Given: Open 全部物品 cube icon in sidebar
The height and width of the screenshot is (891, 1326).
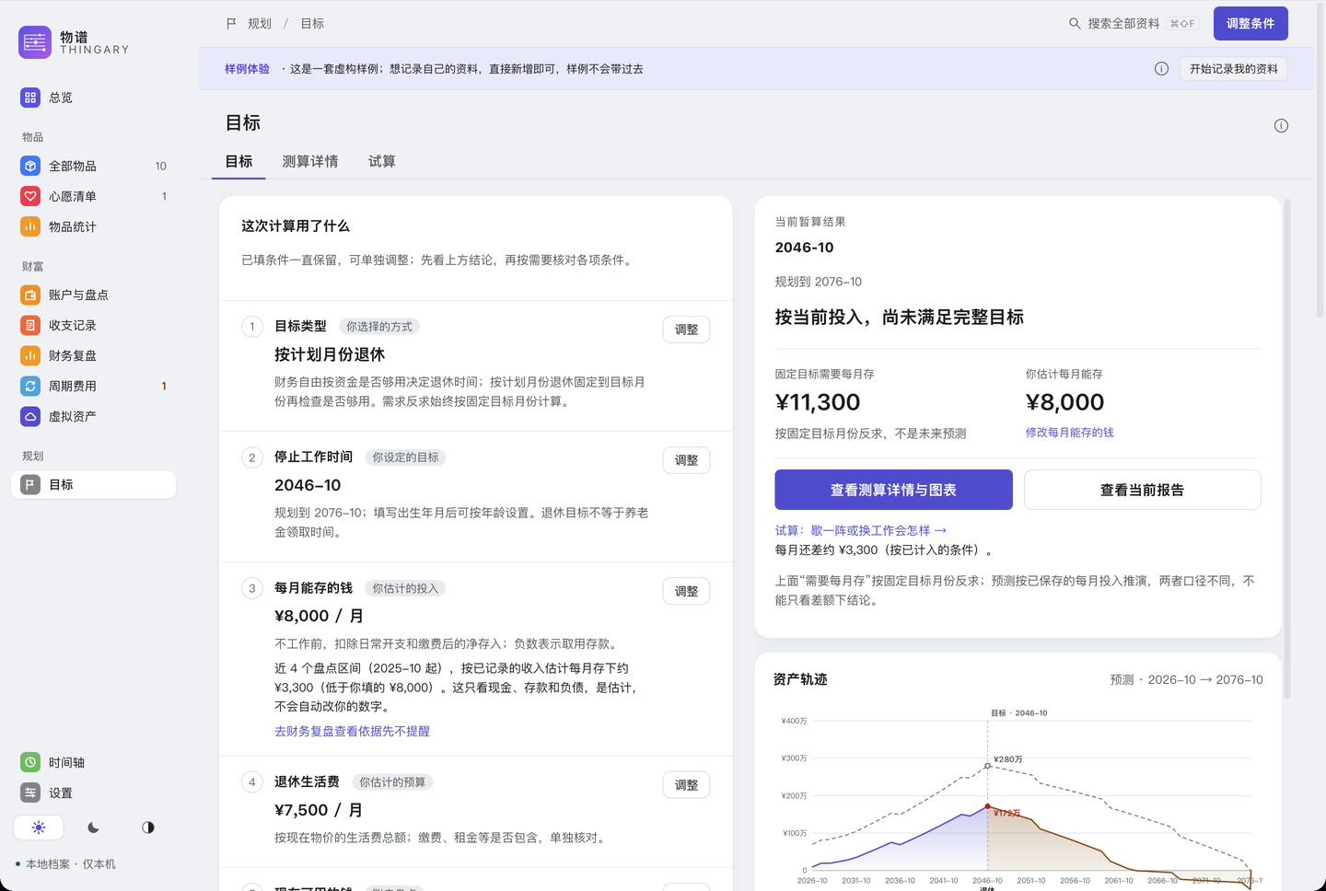Looking at the screenshot, I should [30, 167].
